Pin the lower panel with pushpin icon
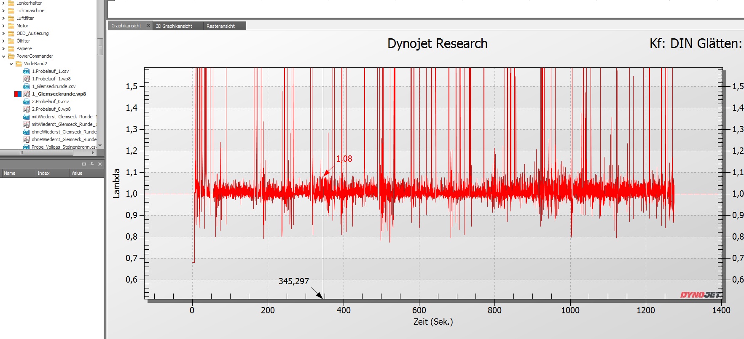This screenshot has width=744, height=339. tap(92, 164)
